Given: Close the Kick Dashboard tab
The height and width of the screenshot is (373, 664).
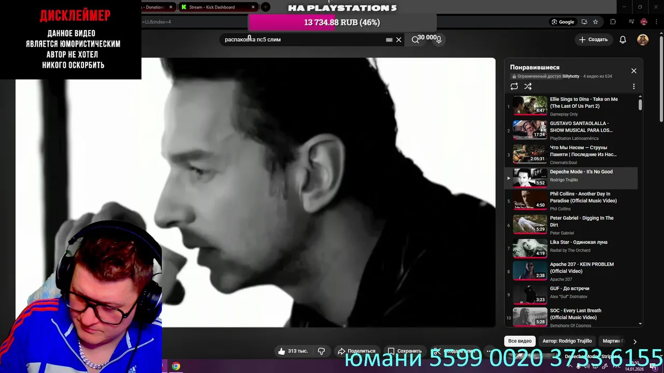Looking at the screenshot, I should [253, 7].
